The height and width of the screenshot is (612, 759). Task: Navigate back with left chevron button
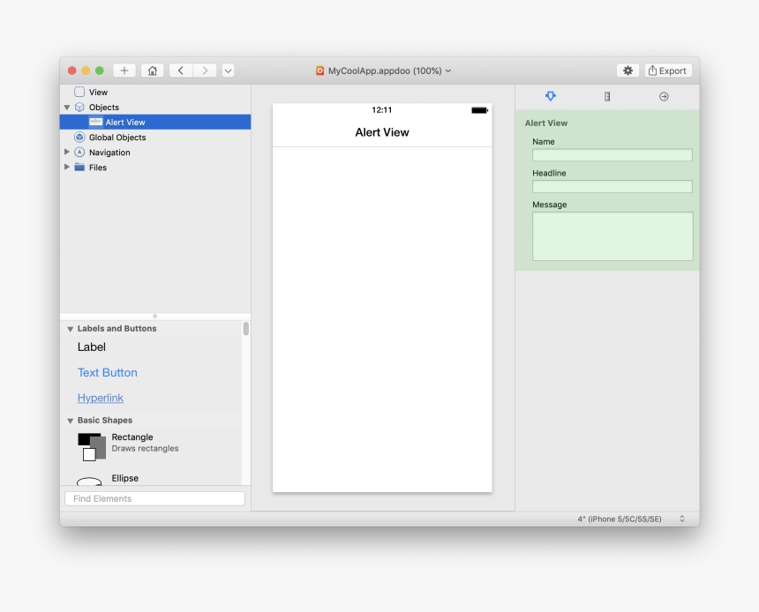click(181, 71)
